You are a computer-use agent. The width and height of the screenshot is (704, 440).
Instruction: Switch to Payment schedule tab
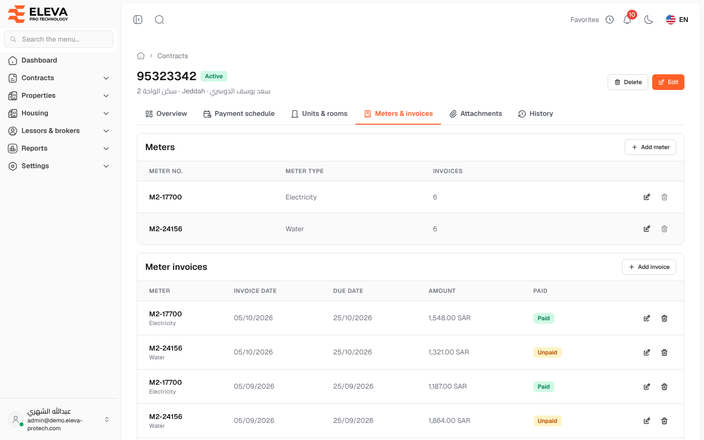239,114
